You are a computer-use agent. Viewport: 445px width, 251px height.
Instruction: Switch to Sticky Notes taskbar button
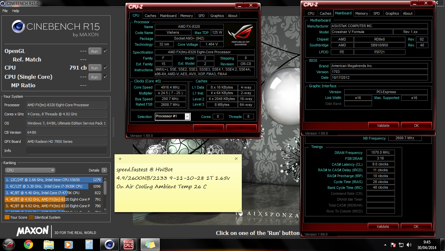[x=150, y=244]
